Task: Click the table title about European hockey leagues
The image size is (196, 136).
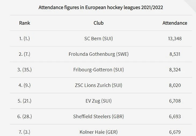Action: [101, 7]
